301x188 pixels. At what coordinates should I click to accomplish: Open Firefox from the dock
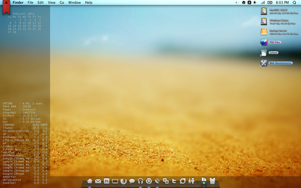[124, 181]
